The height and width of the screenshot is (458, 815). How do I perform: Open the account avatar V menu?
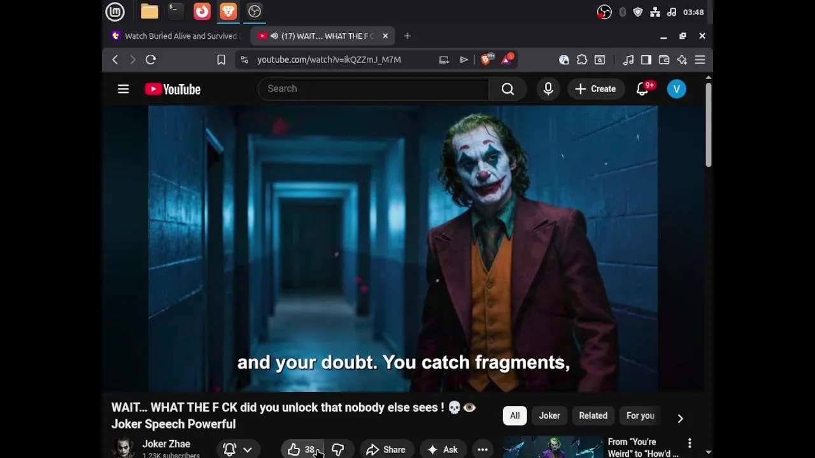(677, 89)
